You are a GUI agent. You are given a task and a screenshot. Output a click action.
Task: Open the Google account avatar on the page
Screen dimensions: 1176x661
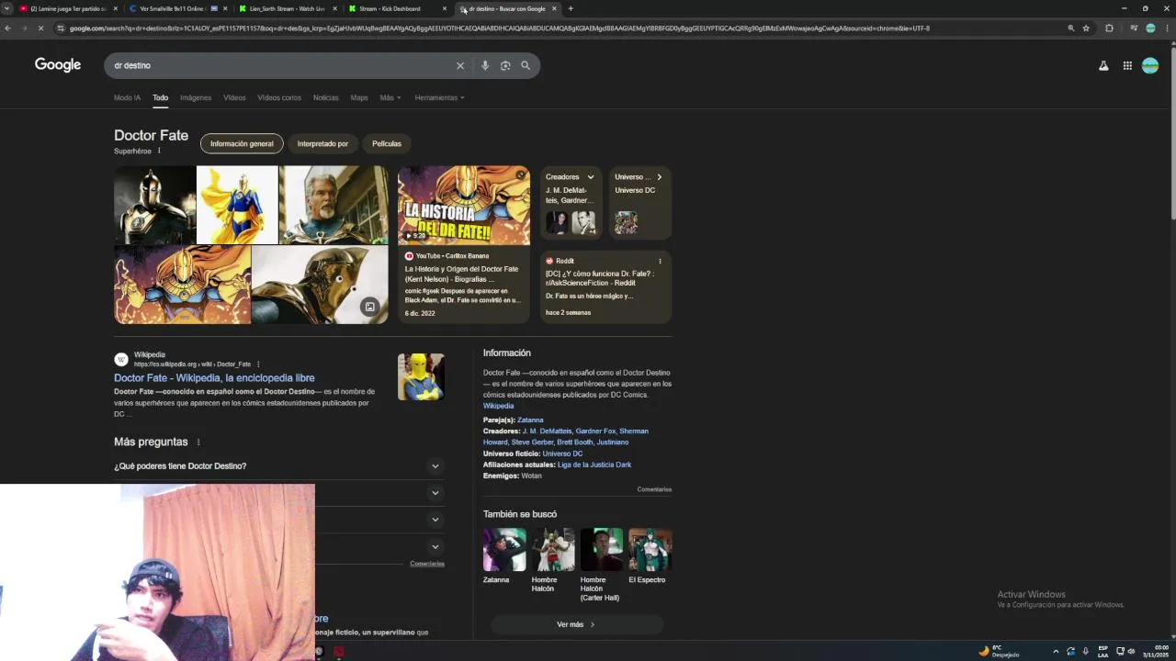(x=1150, y=65)
